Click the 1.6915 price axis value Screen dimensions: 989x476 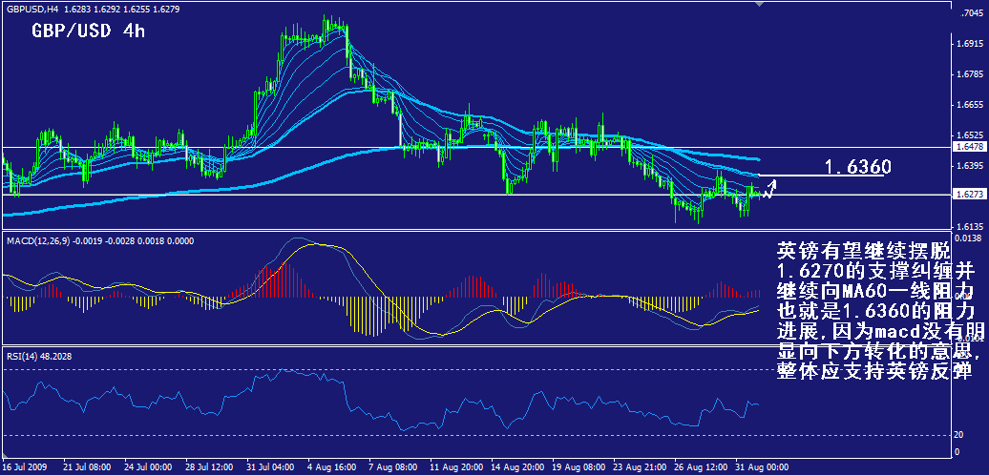pyautogui.click(x=969, y=44)
